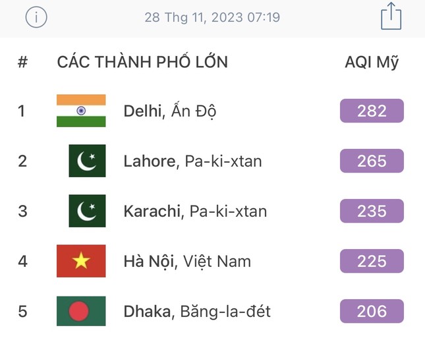The height and width of the screenshot is (338, 425).
Task: Tap the info circle icon
Action: (36, 18)
